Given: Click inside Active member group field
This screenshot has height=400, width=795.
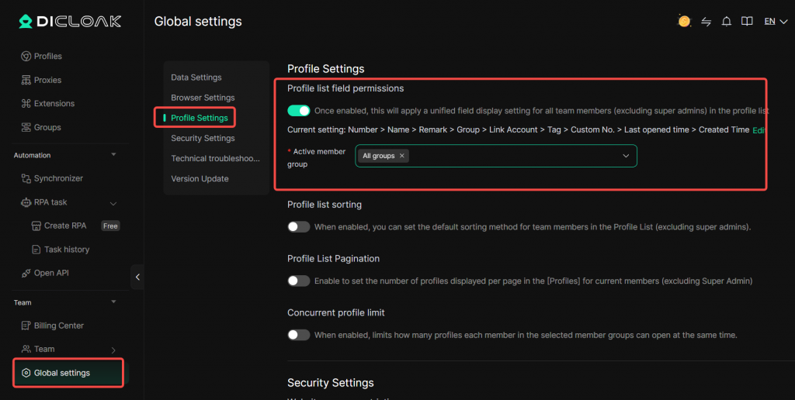Looking at the screenshot, I should pyautogui.click(x=496, y=156).
